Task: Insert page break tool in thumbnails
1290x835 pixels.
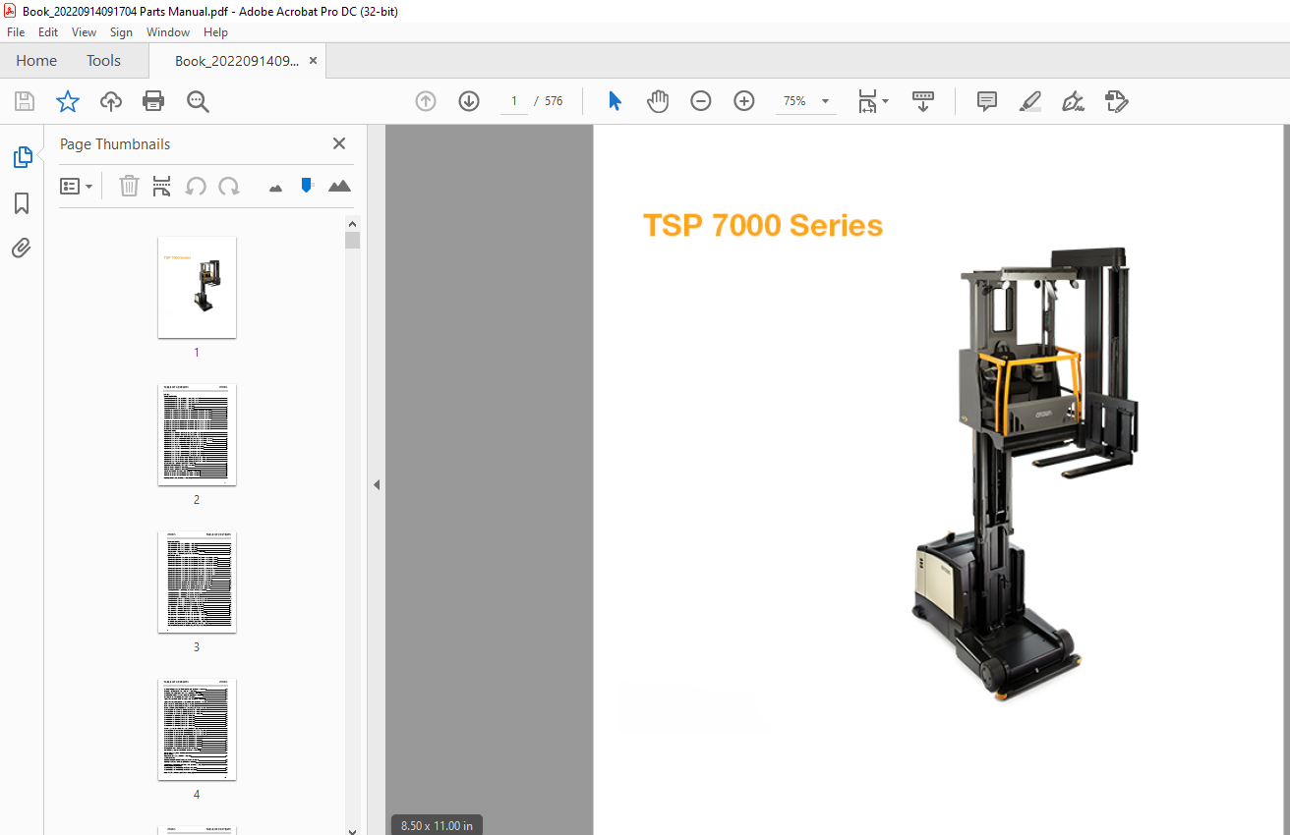Action: pyautogui.click(x=162, y=186)
